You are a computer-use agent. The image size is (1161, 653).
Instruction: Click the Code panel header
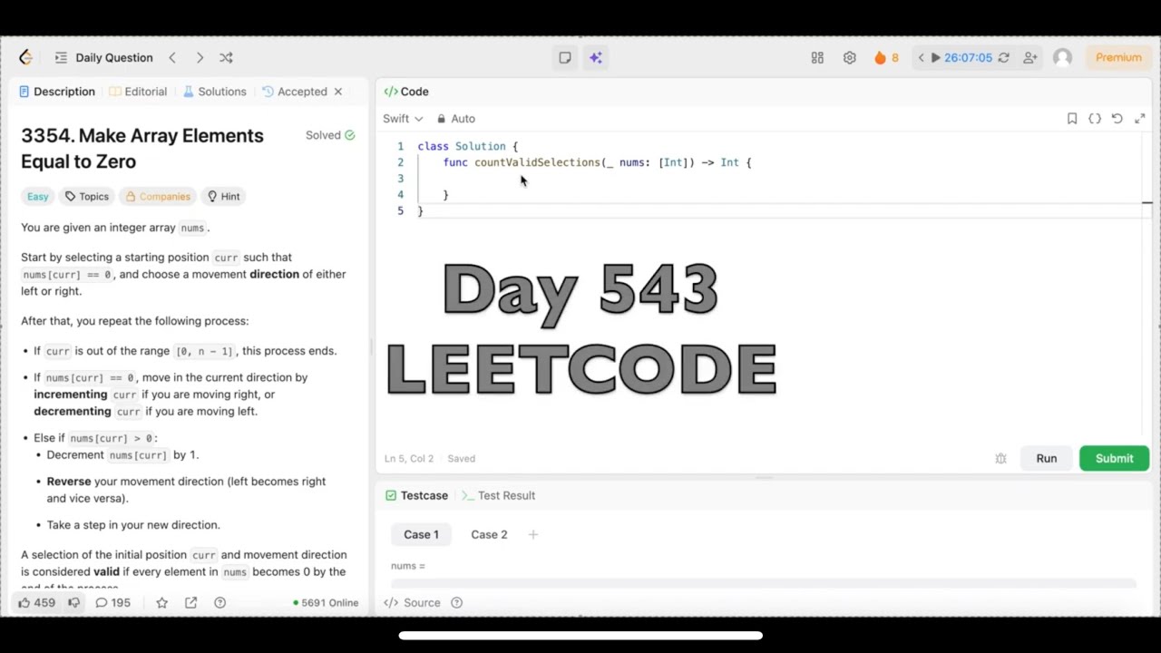[406, 92]
